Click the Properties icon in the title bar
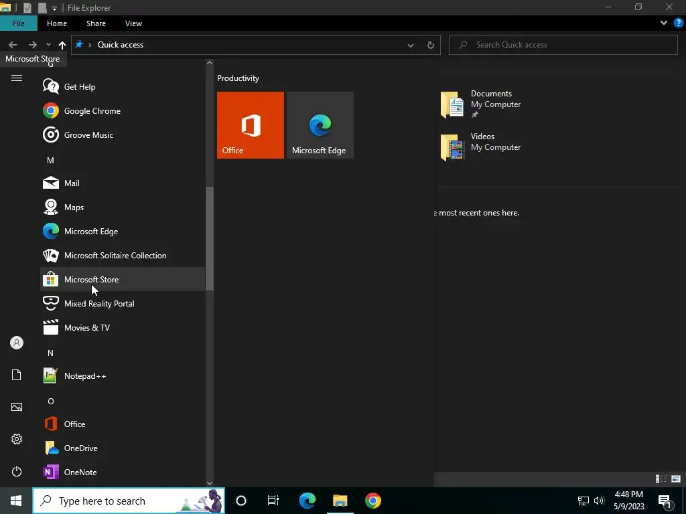Screen dimensions: 686x514 [27, 7]
